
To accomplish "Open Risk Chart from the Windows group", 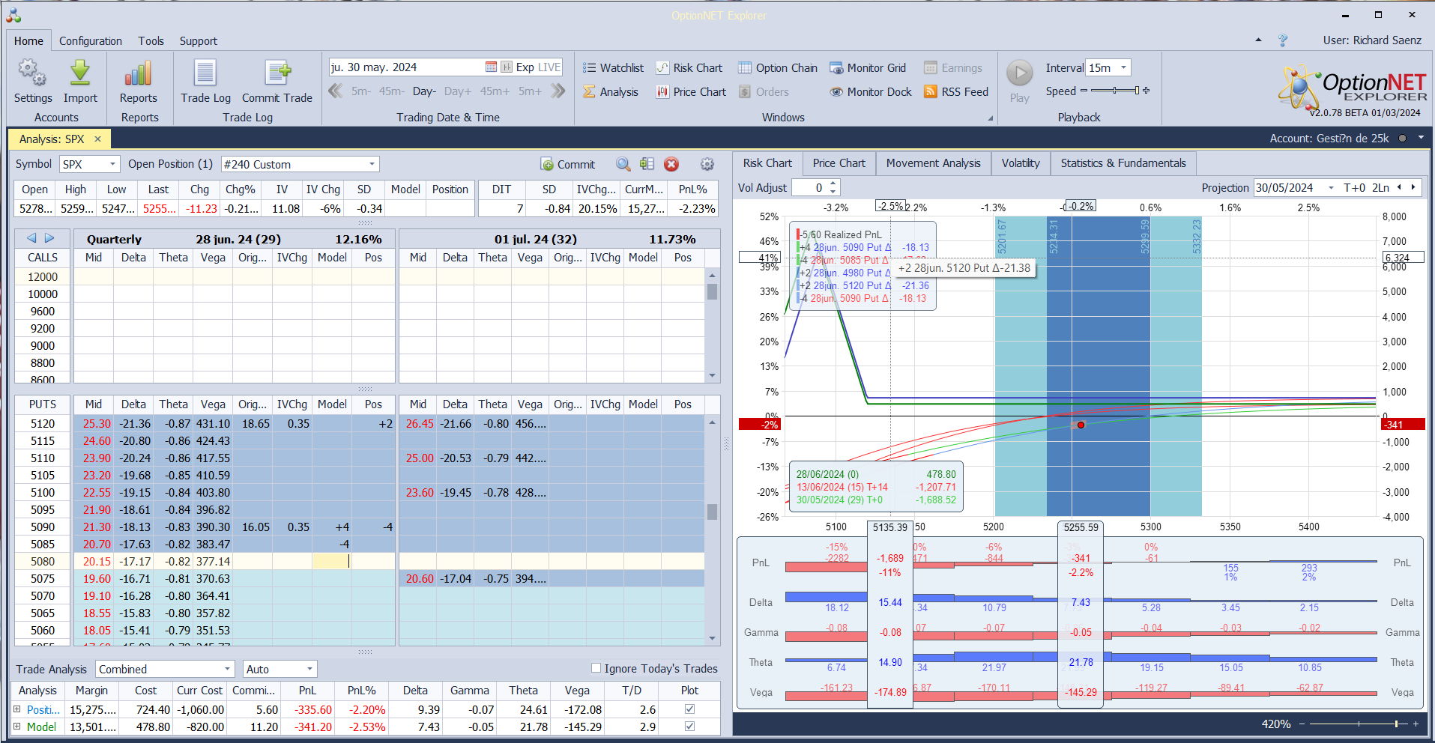I will pos(689,68).
